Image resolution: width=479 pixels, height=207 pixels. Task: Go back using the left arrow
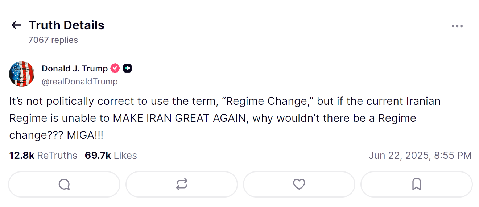click(16, 25)
